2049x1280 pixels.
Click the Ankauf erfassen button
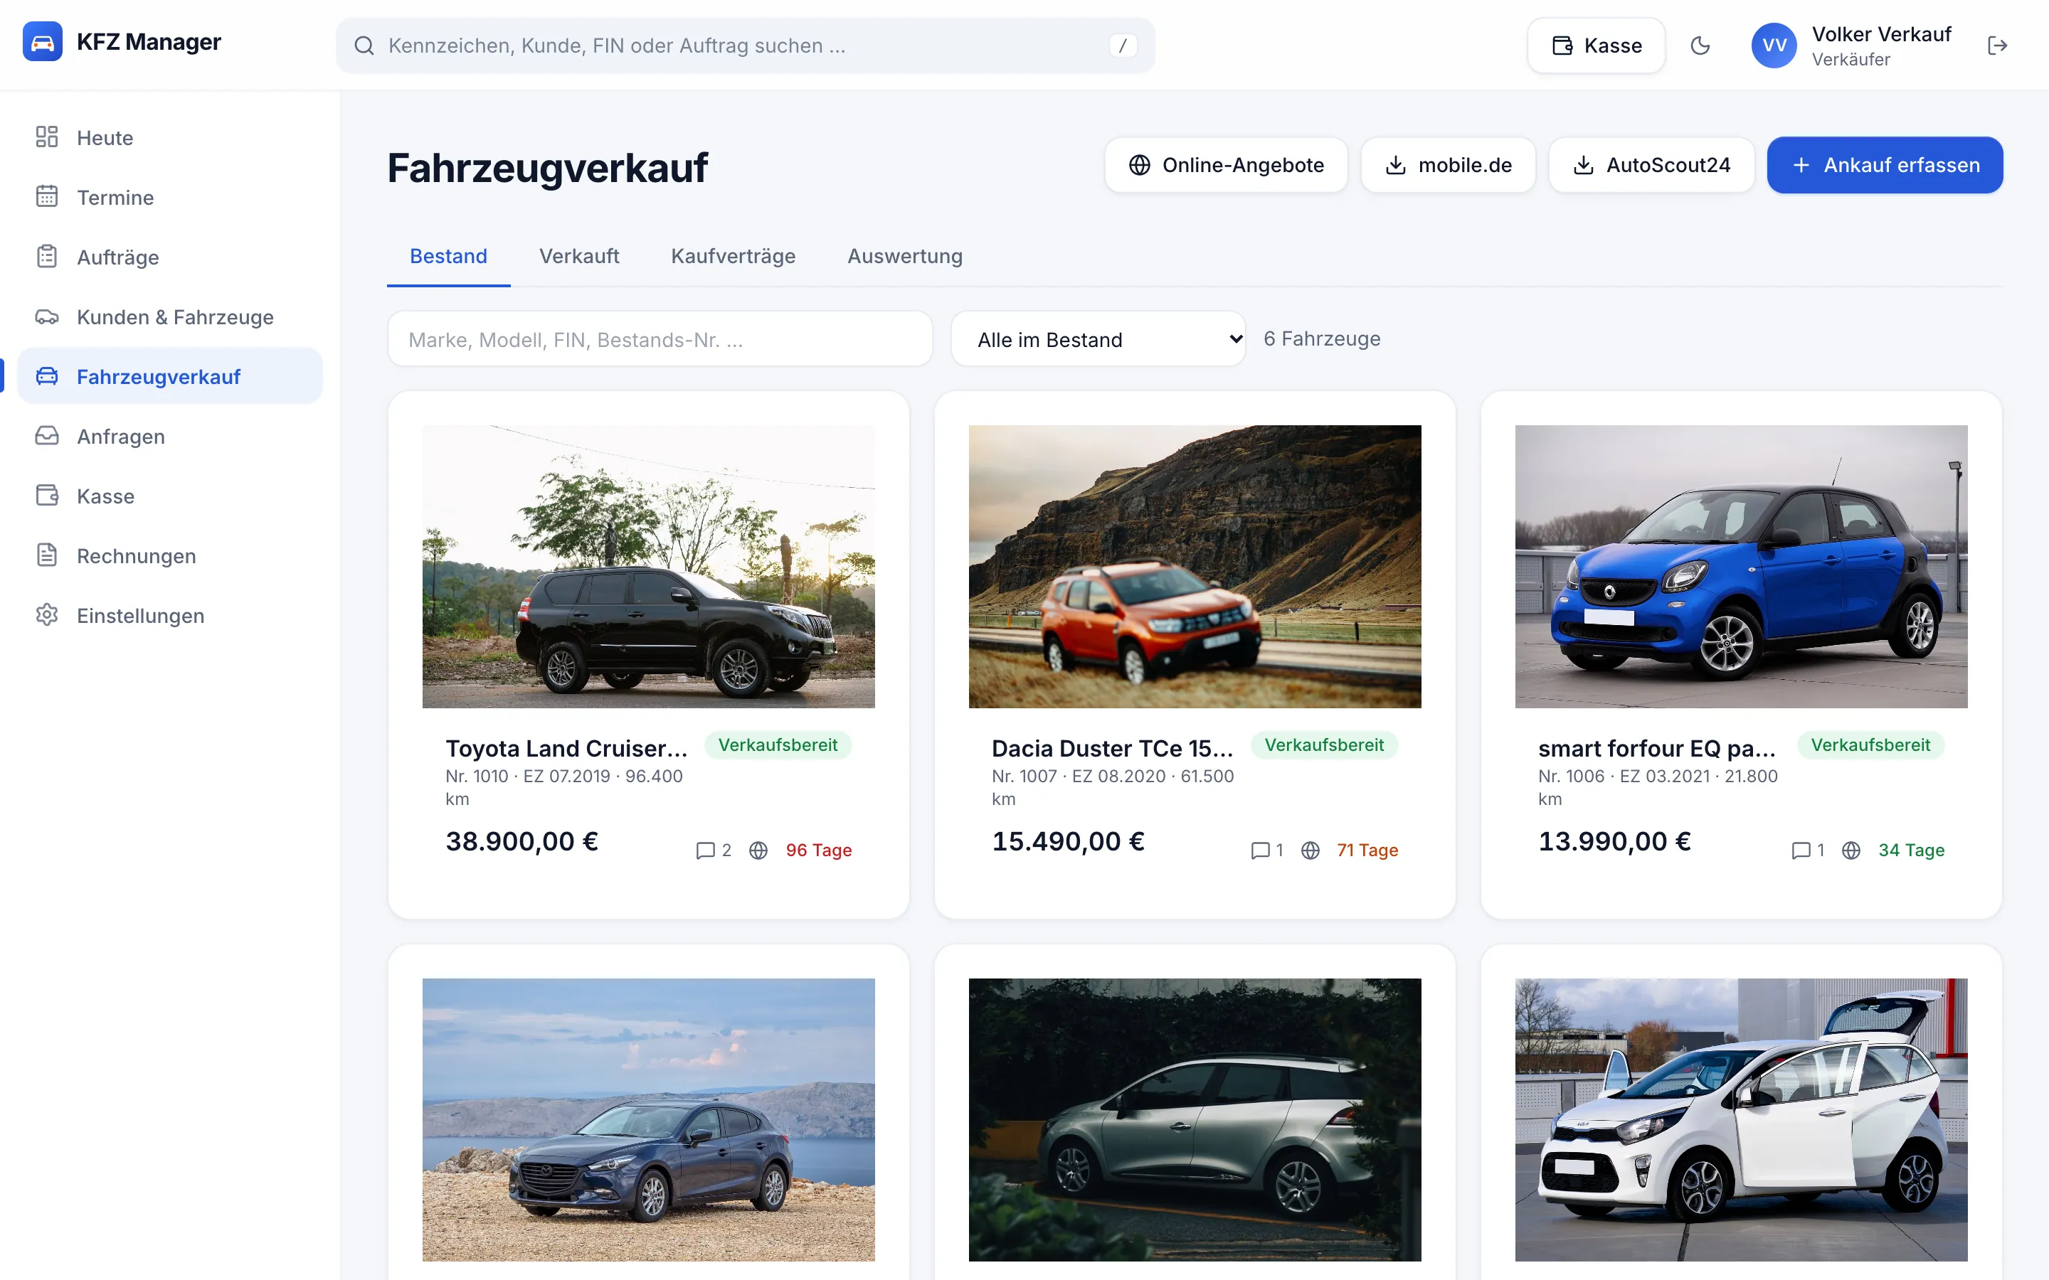[1885, 165]
